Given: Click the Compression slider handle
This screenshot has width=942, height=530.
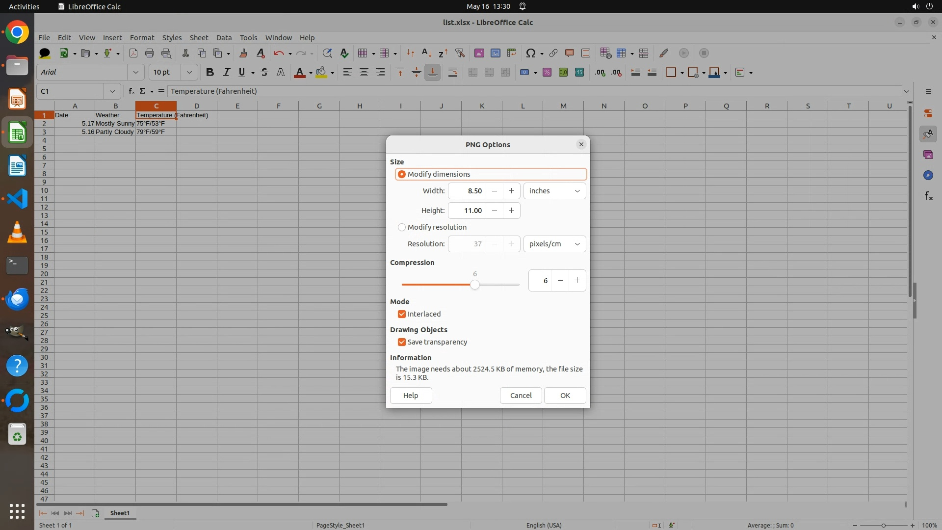Looking at the screenshot, I should pos(474,285).
